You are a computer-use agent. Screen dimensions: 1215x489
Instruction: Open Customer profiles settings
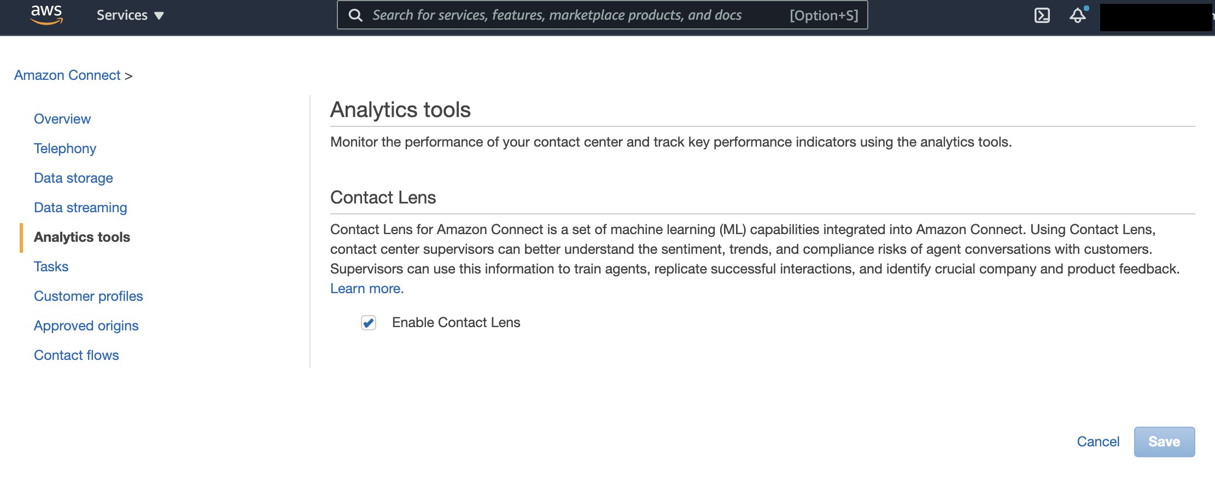pyautogui.click(x=88, y=296)
